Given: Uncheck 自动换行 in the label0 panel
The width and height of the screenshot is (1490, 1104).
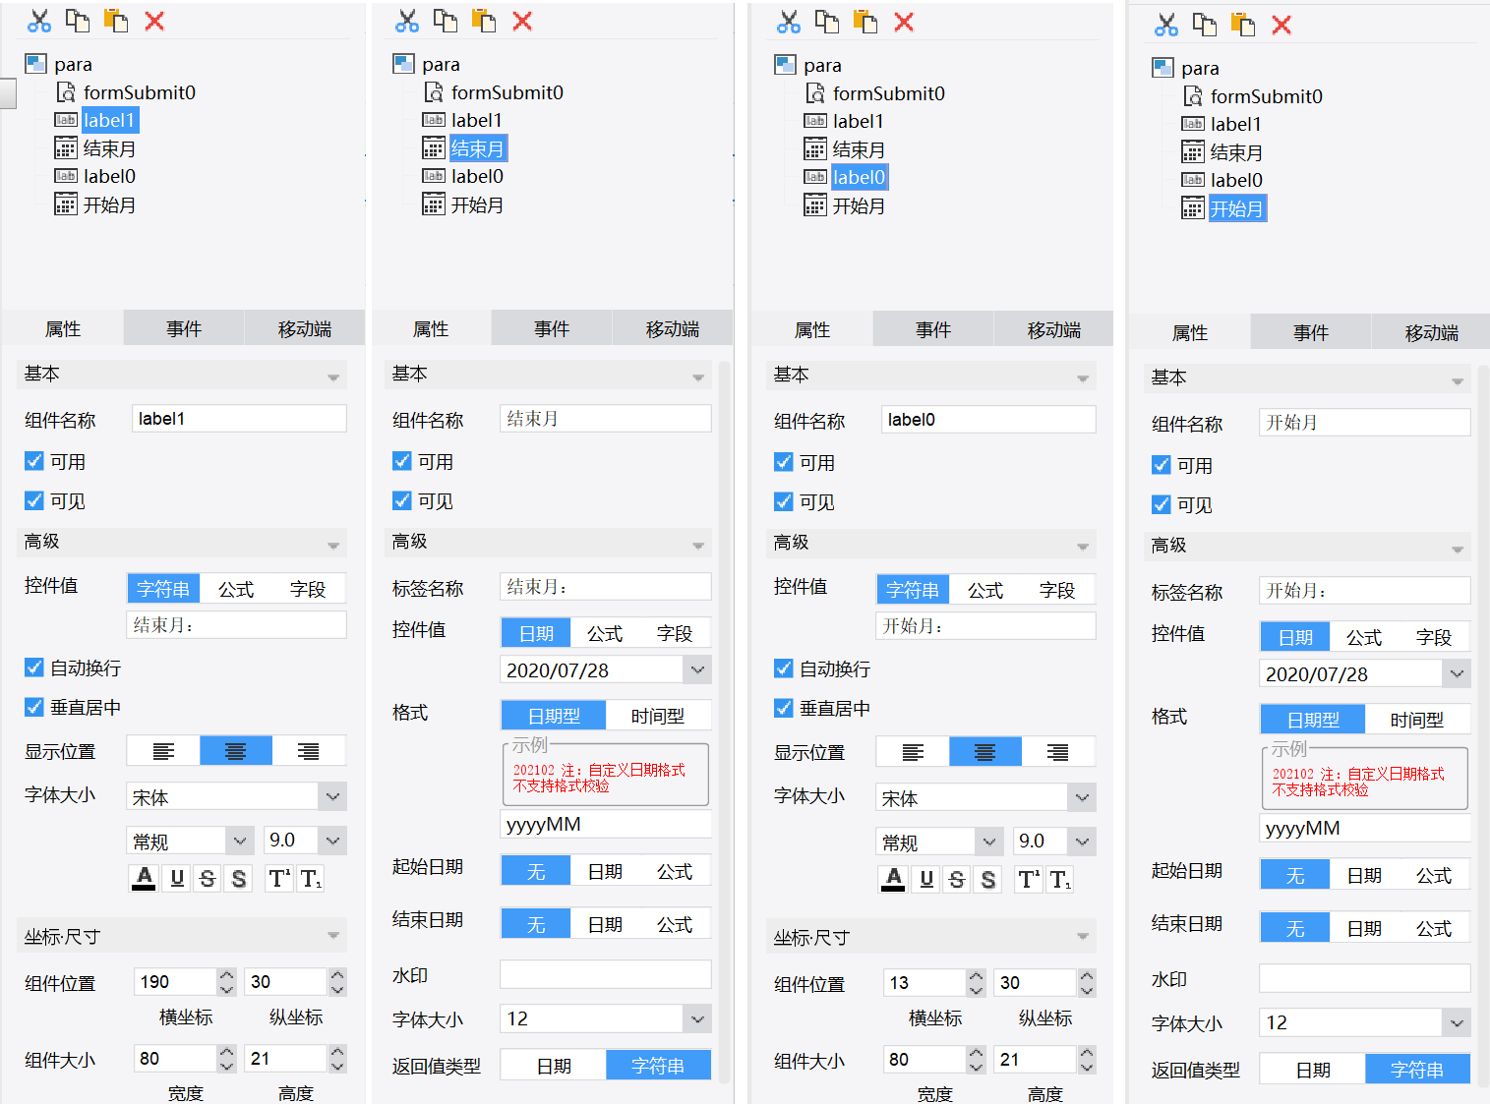Looking at the screenshot, I should coord(784,668).
